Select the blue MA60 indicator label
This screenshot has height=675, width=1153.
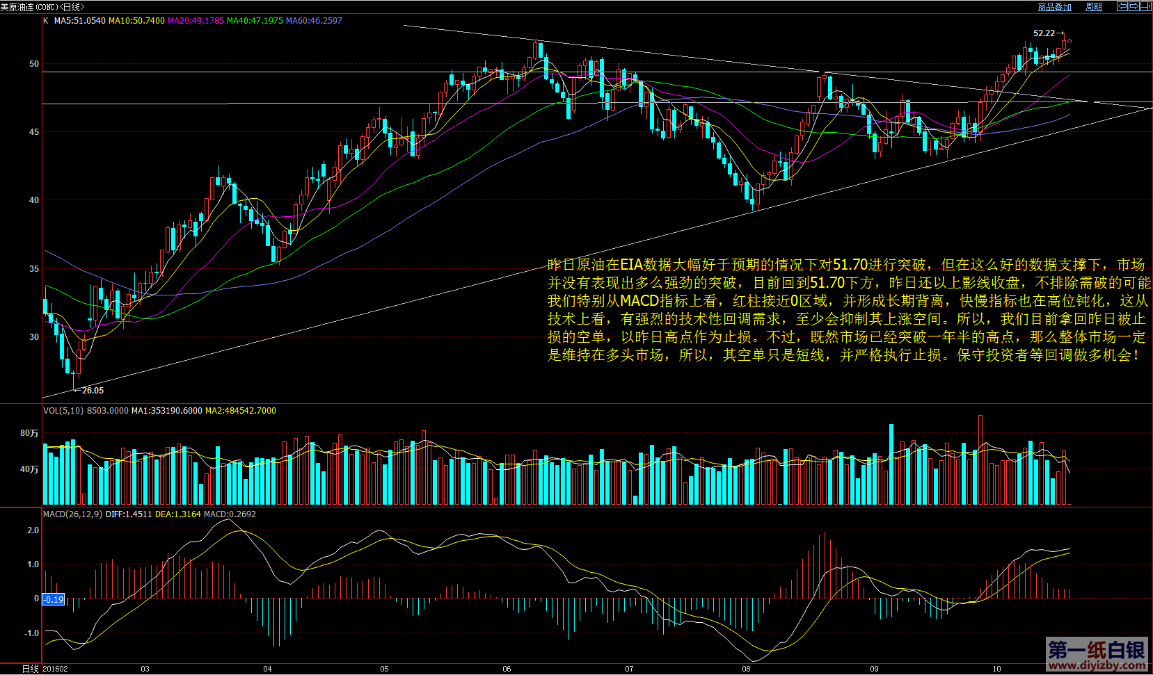click(x=314, y=21)
